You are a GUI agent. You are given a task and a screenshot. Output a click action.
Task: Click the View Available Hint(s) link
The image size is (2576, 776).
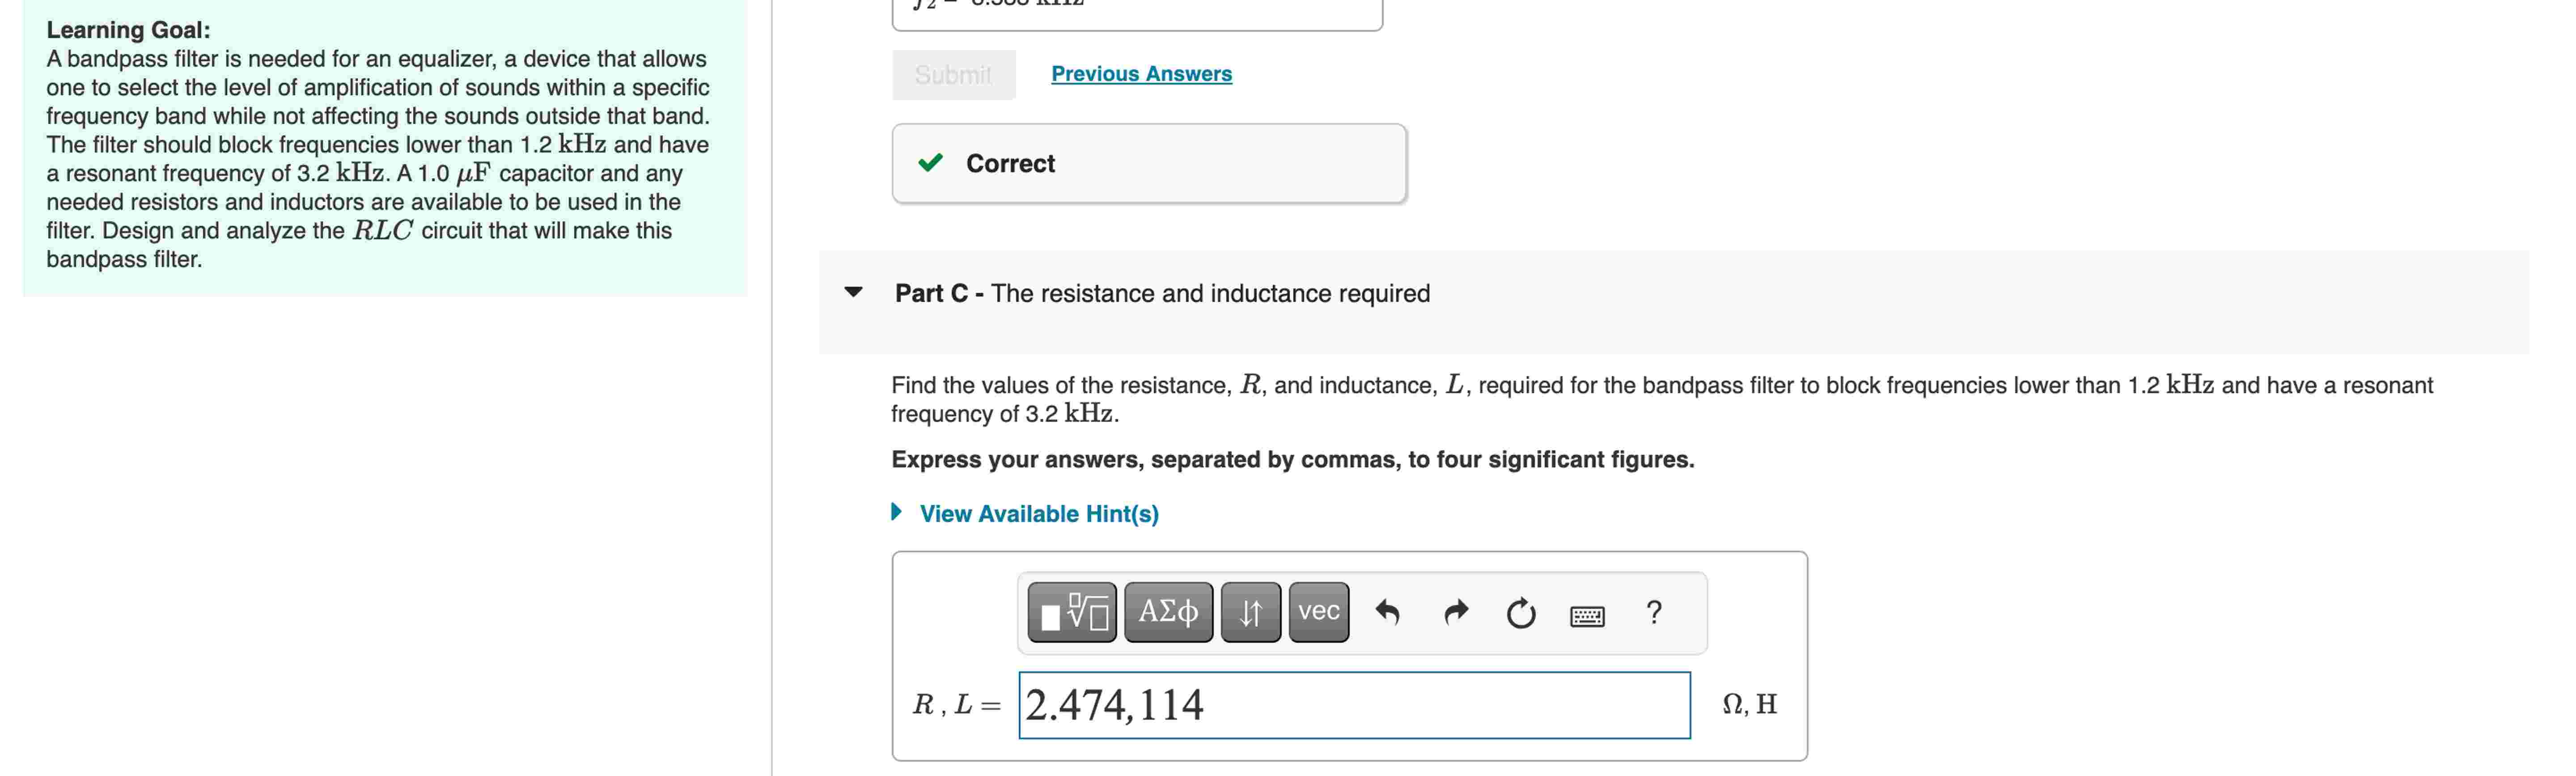[1038, 513]
